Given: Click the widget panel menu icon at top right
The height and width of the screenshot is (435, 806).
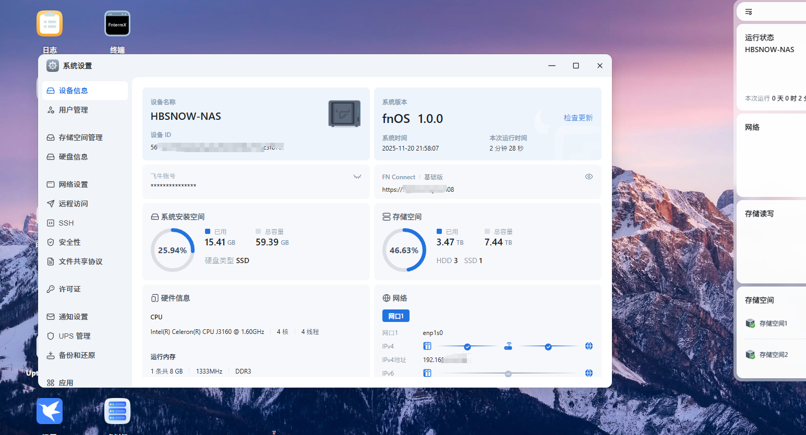Looking at the screenshot, I should point(749,12).
